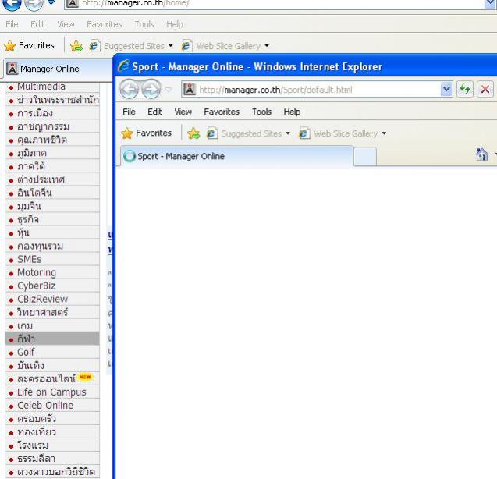
Task: Click the Sport window address bar URL
Action: [275, 90]
